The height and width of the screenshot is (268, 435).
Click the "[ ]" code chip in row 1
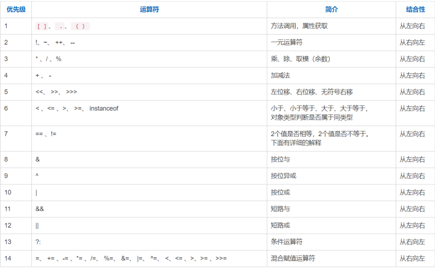click(x=42, y=26)
